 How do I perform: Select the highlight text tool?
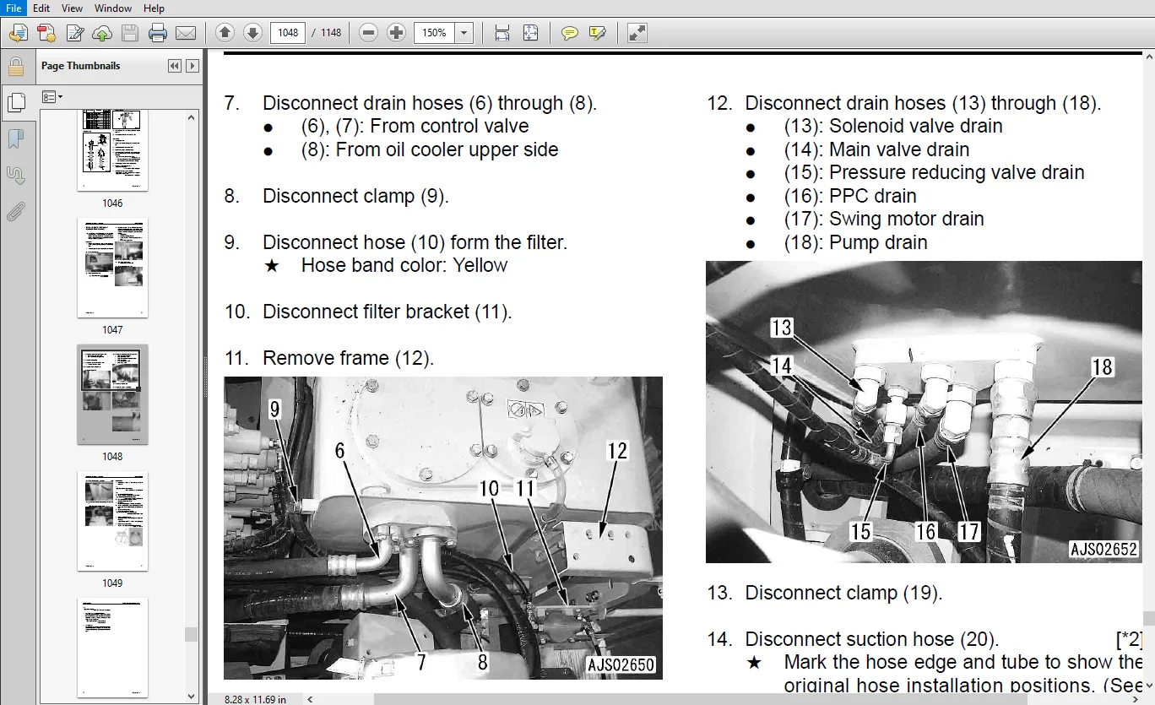(598, 33)
